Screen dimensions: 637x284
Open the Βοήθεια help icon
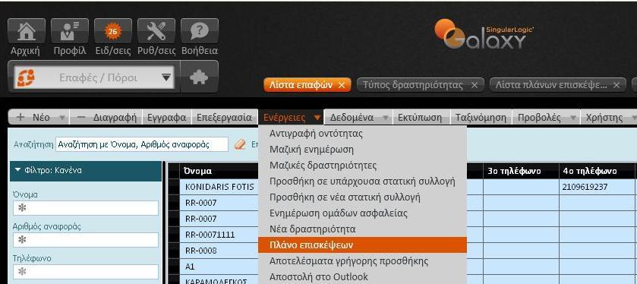200,31
